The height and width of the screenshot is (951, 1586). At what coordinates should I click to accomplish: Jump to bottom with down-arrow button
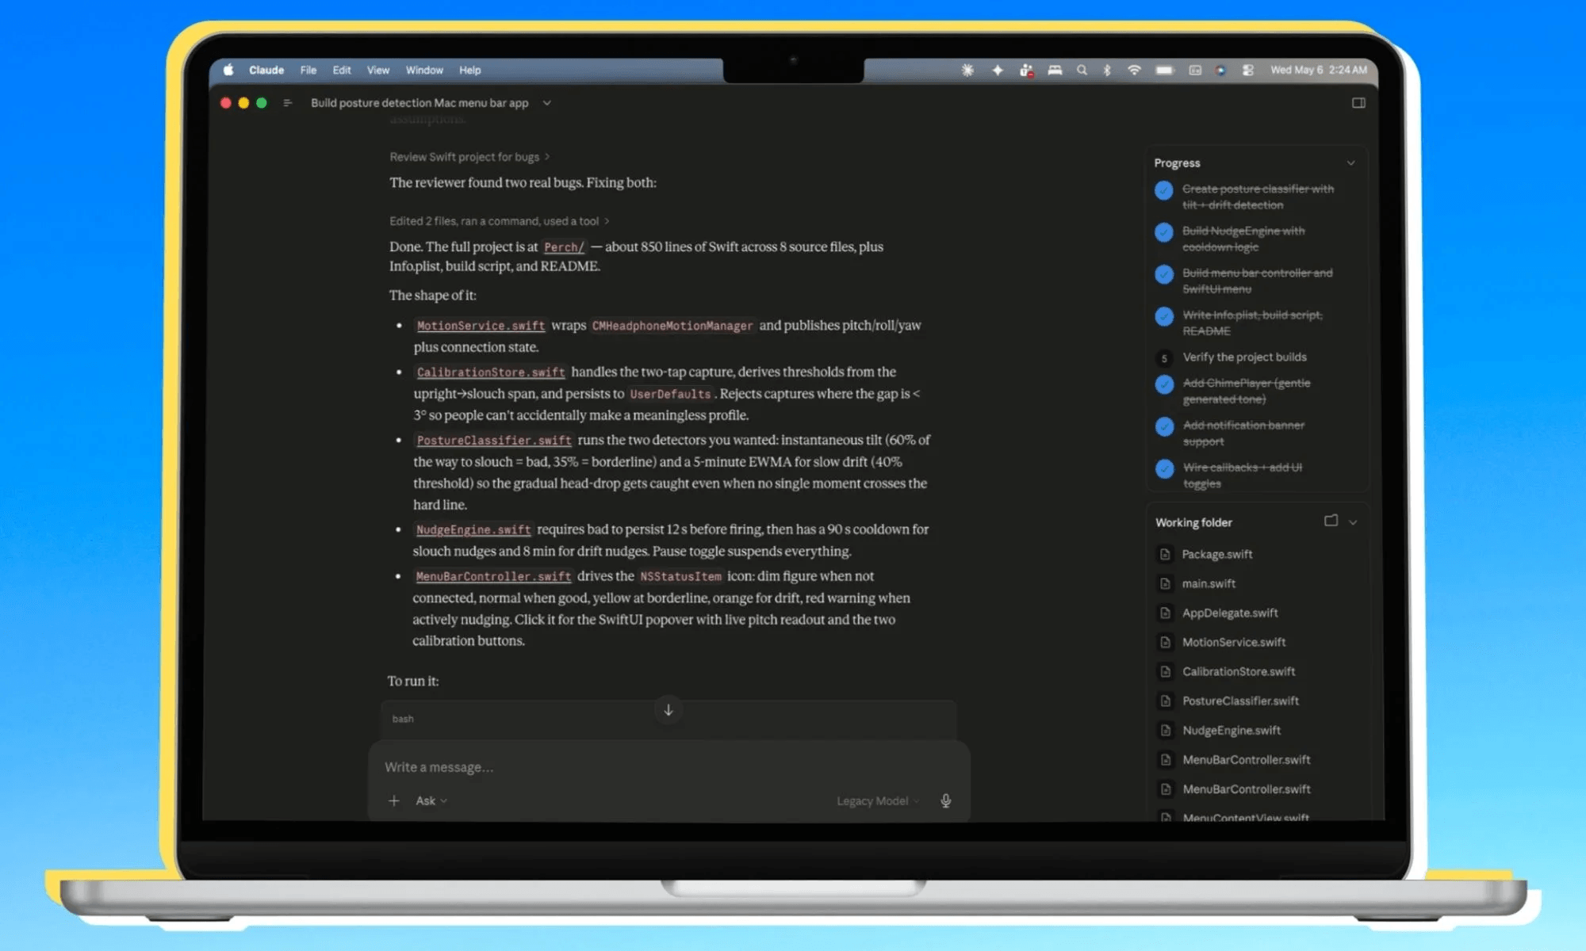pos(668,710)
